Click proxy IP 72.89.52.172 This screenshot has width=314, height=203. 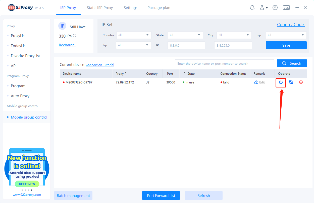coord(125,82)
